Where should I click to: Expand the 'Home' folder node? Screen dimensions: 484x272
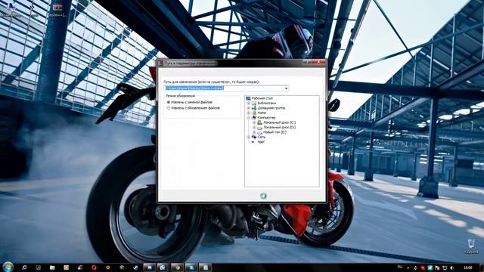click(249, 113)
